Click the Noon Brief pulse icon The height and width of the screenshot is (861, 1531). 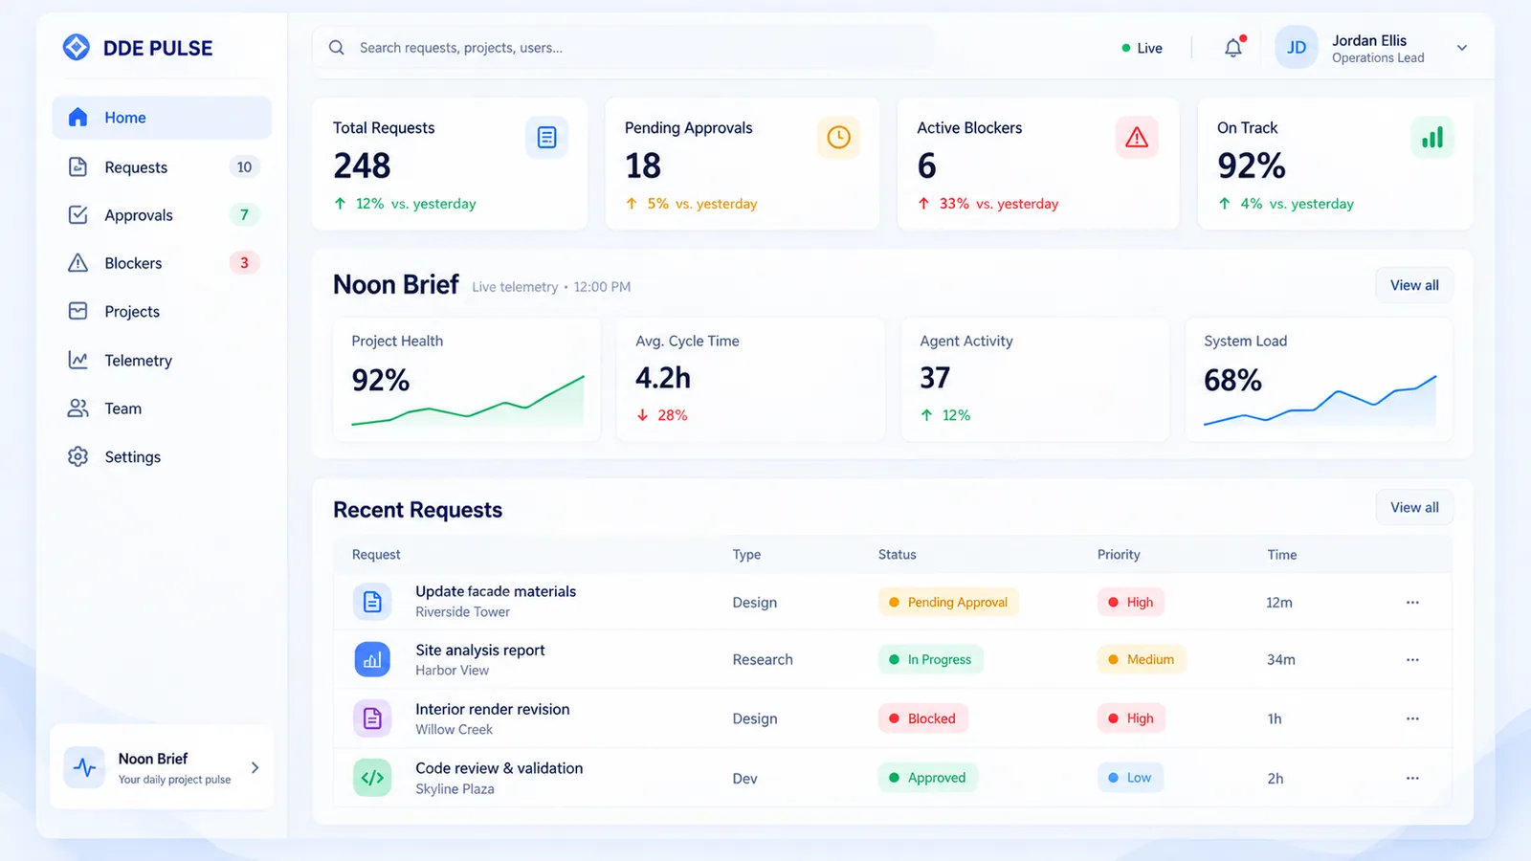(84, 767)
